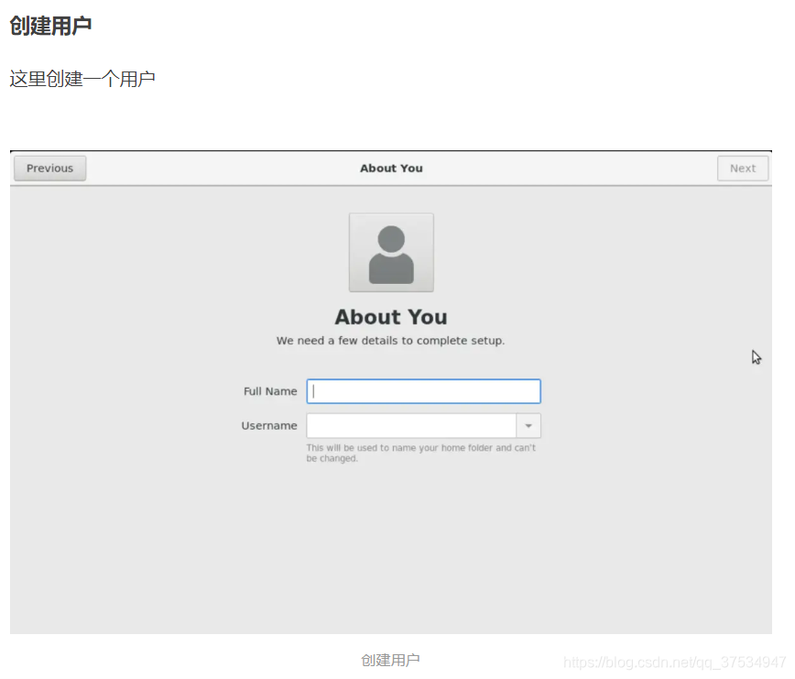Click the 'Full Name' label
This screenshot has width=795, height=679.
270,391
